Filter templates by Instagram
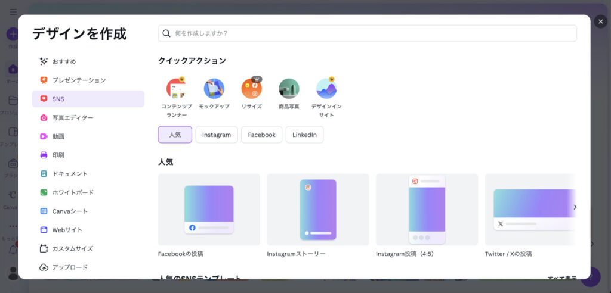Screen dimensions: 611x293 coord(216,135)
